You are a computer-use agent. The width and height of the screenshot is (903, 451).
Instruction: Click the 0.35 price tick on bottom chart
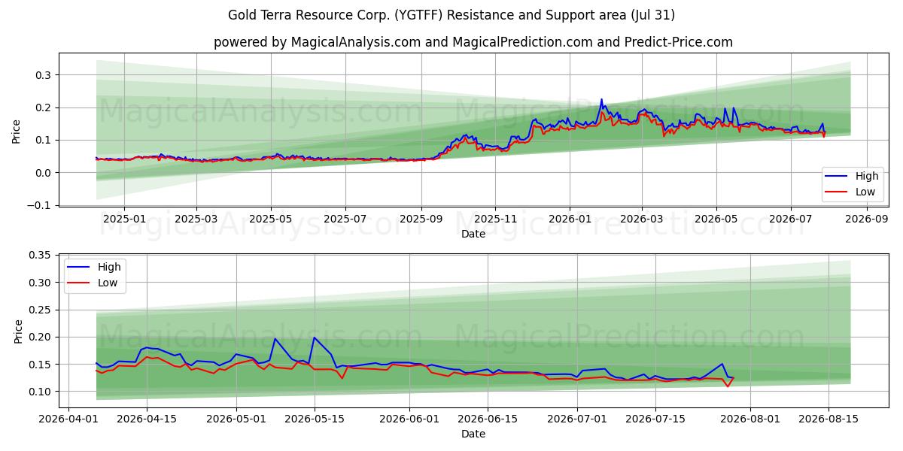pyautogui.click(x=38, y=256)
